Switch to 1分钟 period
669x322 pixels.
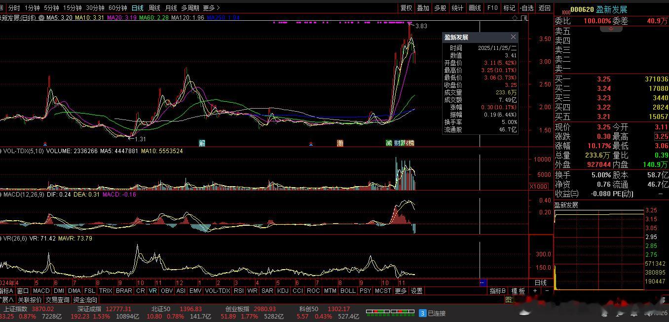(x=32, y=8)
